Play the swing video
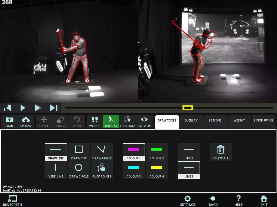This screenshot has width=277, height=207. [x=23, y=108]
